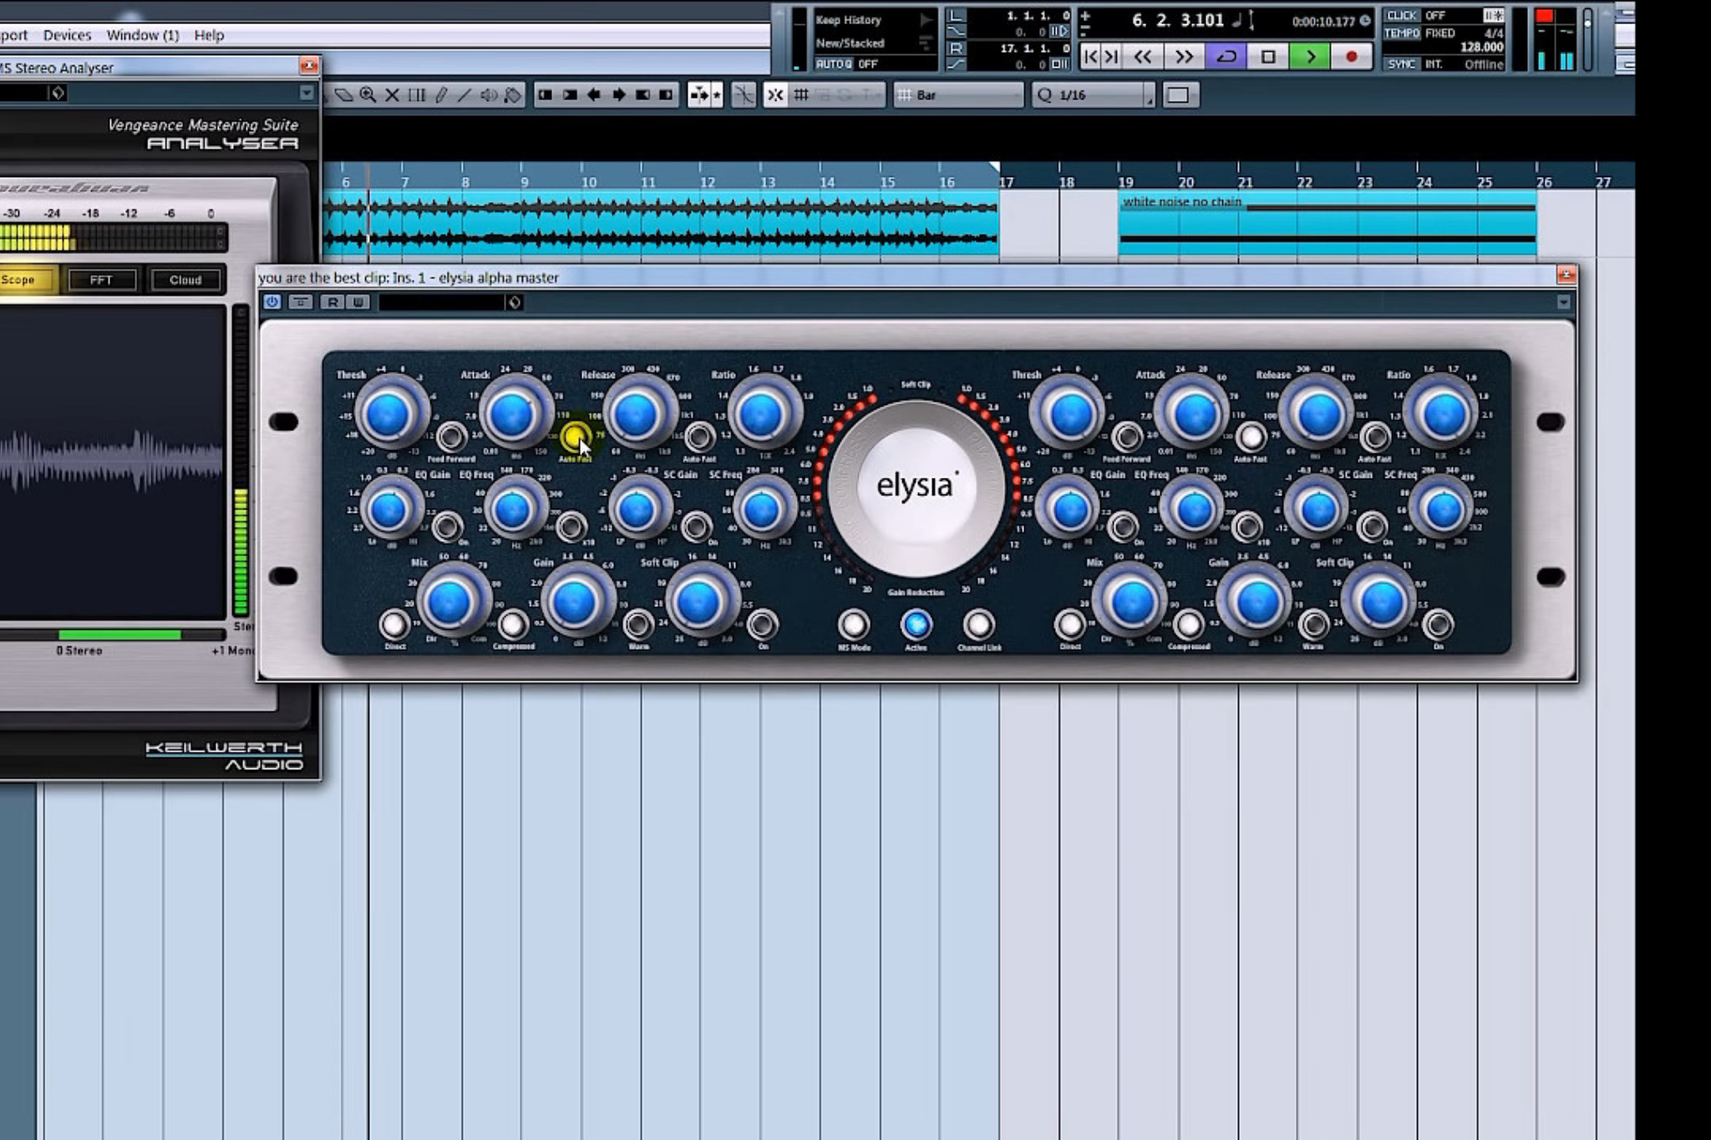Click the Draw pencil tool
Screen dimensions: 1711x1140
tap(441, 95)
